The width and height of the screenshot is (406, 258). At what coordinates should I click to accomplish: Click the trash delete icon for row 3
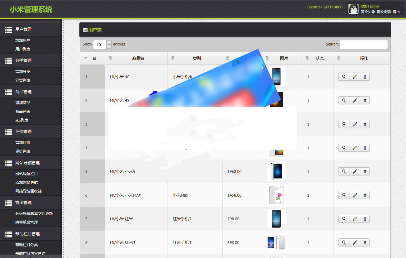pyautogui.click(x=365, y=124)
